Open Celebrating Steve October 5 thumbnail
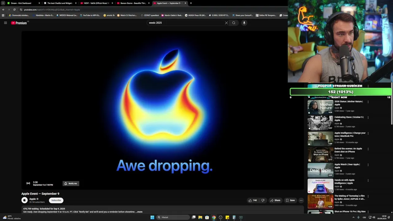 [320, 122]
